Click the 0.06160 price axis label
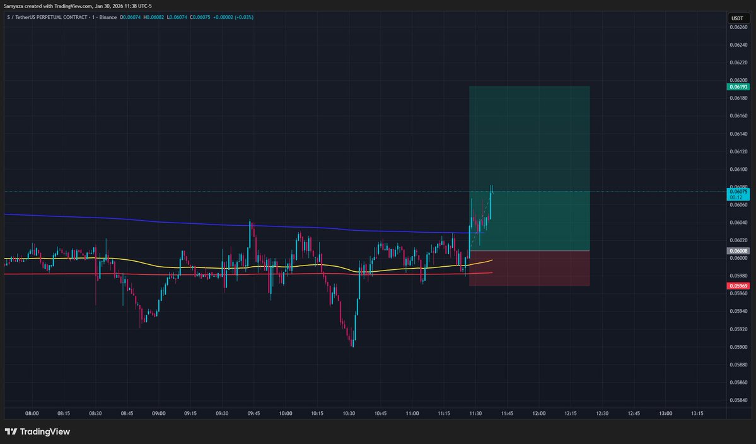The image size is (756, 444). coord(738,115)
